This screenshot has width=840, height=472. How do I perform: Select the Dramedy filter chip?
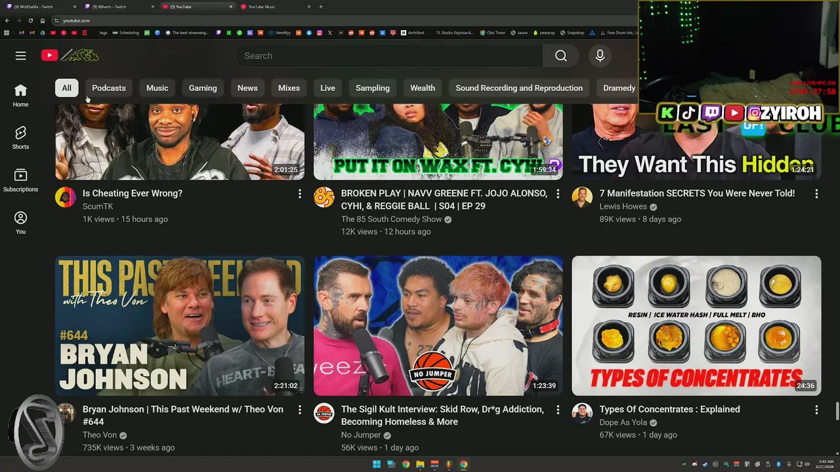click(x=619, y=88)
